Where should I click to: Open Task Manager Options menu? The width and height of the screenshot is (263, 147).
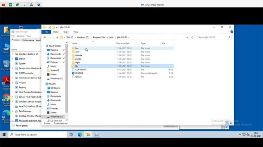pos(21,36)
